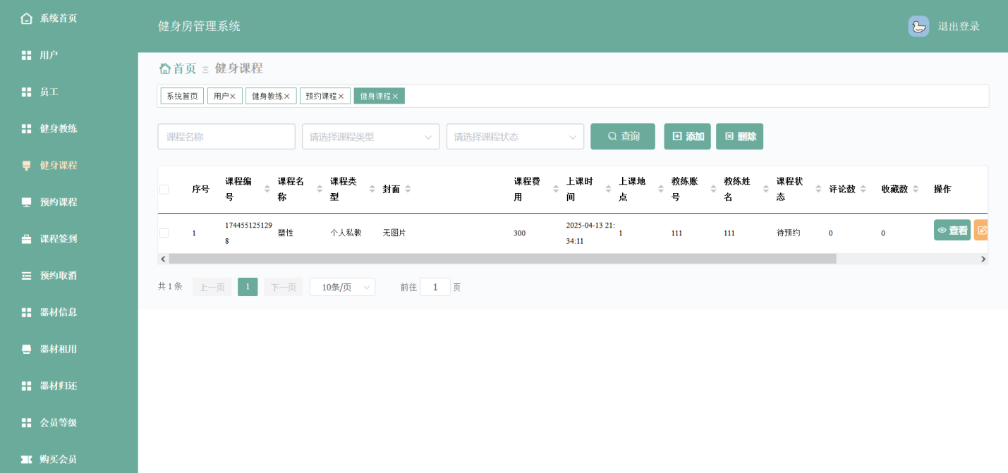Click the 查看 button for 塑性 course
This screenshot has width=1008, height=473.
tap(952, 230)
